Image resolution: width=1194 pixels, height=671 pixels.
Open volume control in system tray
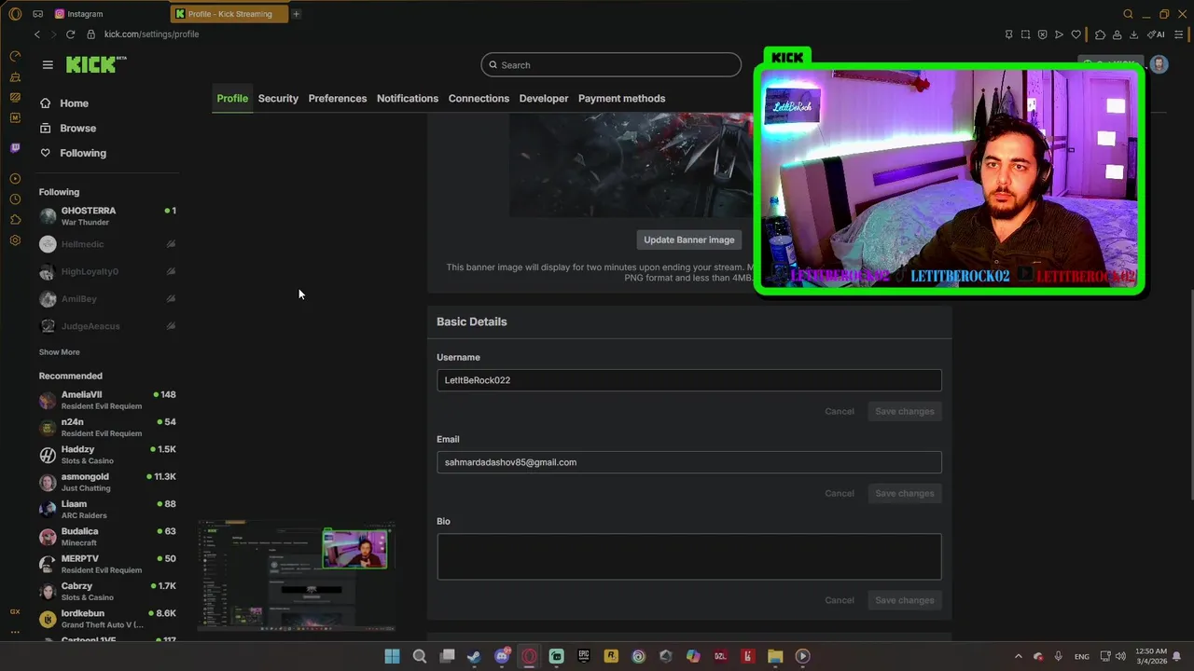1120,656
